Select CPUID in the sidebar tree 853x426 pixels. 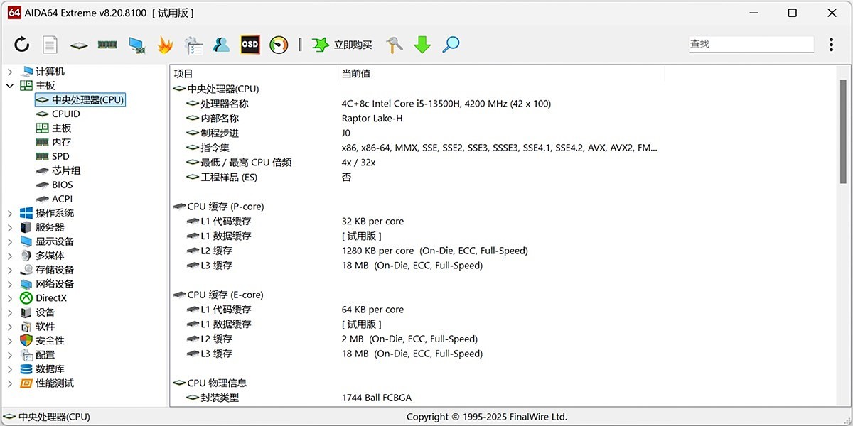[x=65, y=114]
